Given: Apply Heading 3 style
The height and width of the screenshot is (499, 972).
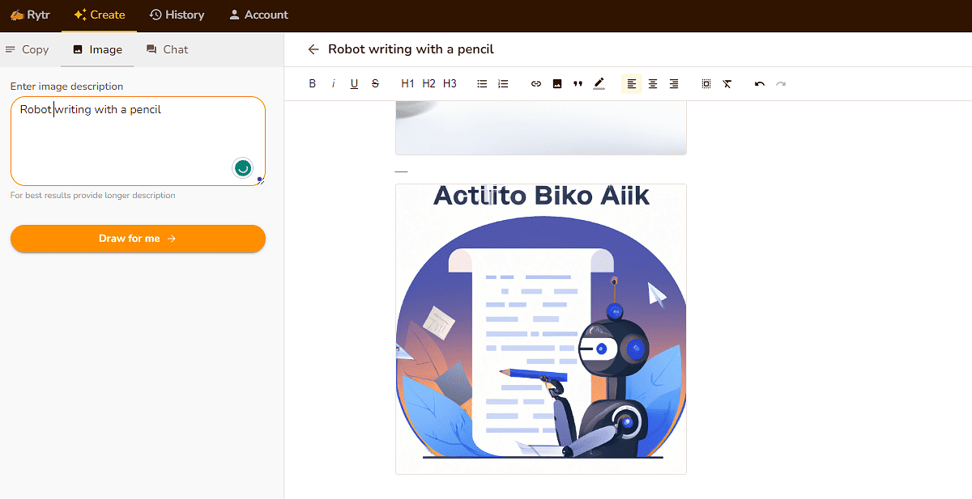Looking at the screenshot, I should [x=450, y=83].
